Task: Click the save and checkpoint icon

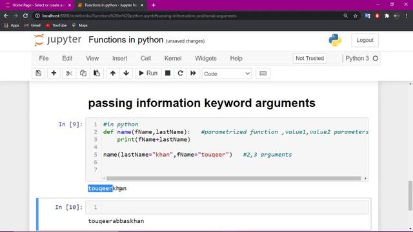Action: coord(39,73)
